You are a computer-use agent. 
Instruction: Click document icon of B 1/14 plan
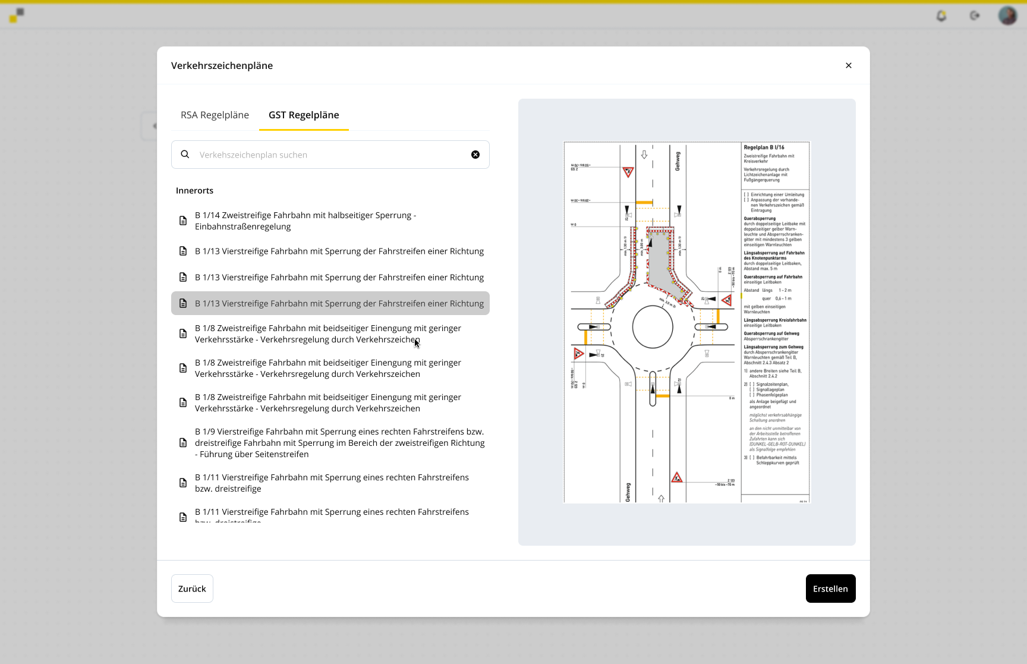coord(183,221)
